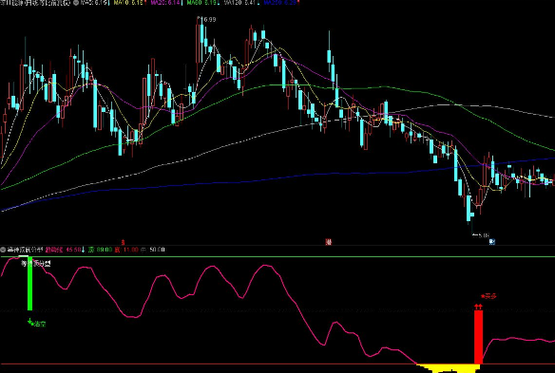Viewport: 555px width, 373px height.
Task: Select the yellow MA10 legend label
Action: (128, 3)
